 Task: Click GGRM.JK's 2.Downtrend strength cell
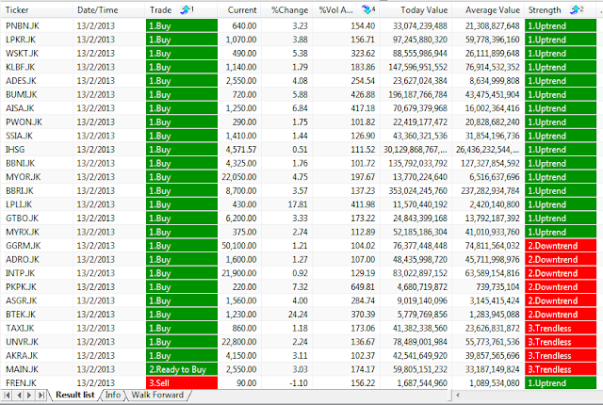coord(561,246)
